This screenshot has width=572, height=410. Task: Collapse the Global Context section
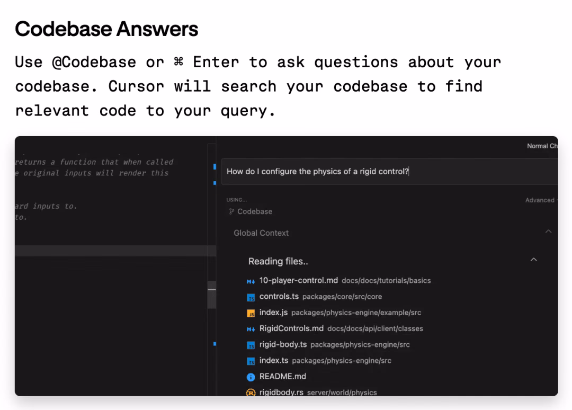tap(548, 231)
